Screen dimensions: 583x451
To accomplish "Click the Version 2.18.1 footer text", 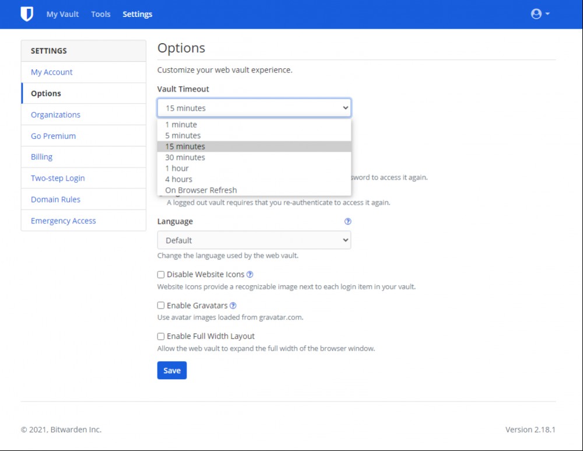I will pyautogui.click(x=530, y=429).
